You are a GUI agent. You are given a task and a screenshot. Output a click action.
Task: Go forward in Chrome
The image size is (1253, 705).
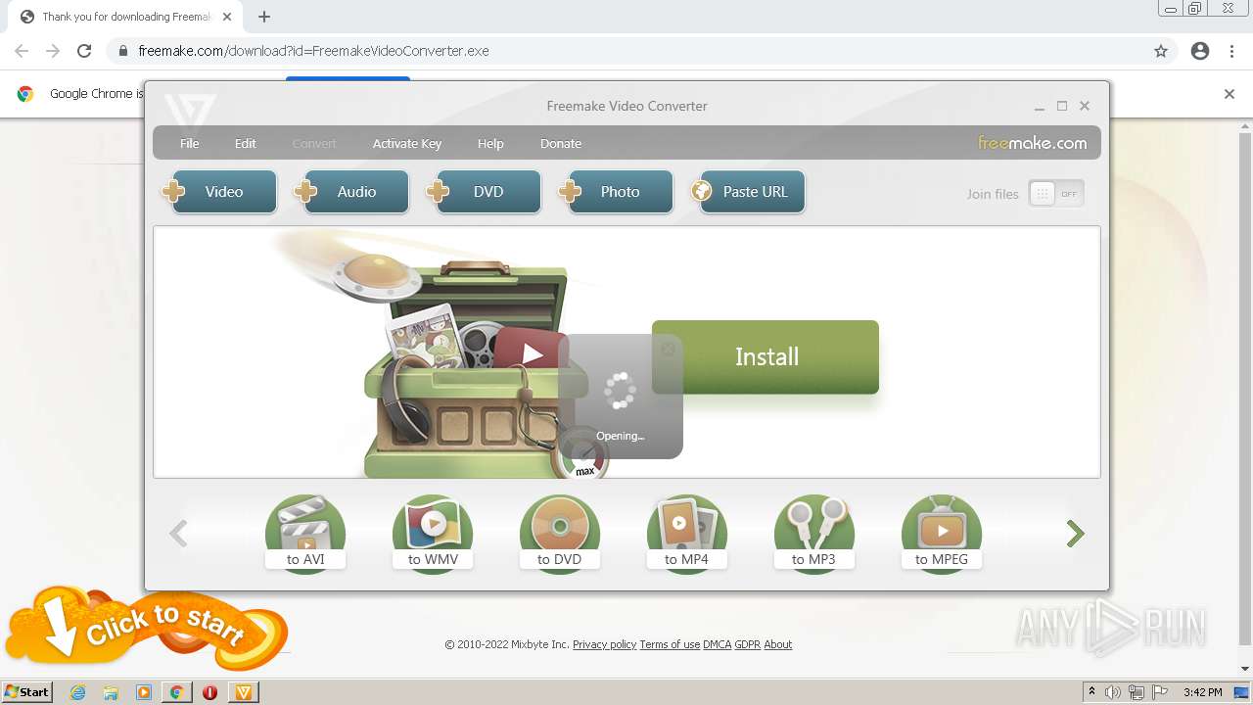point(53,51)
